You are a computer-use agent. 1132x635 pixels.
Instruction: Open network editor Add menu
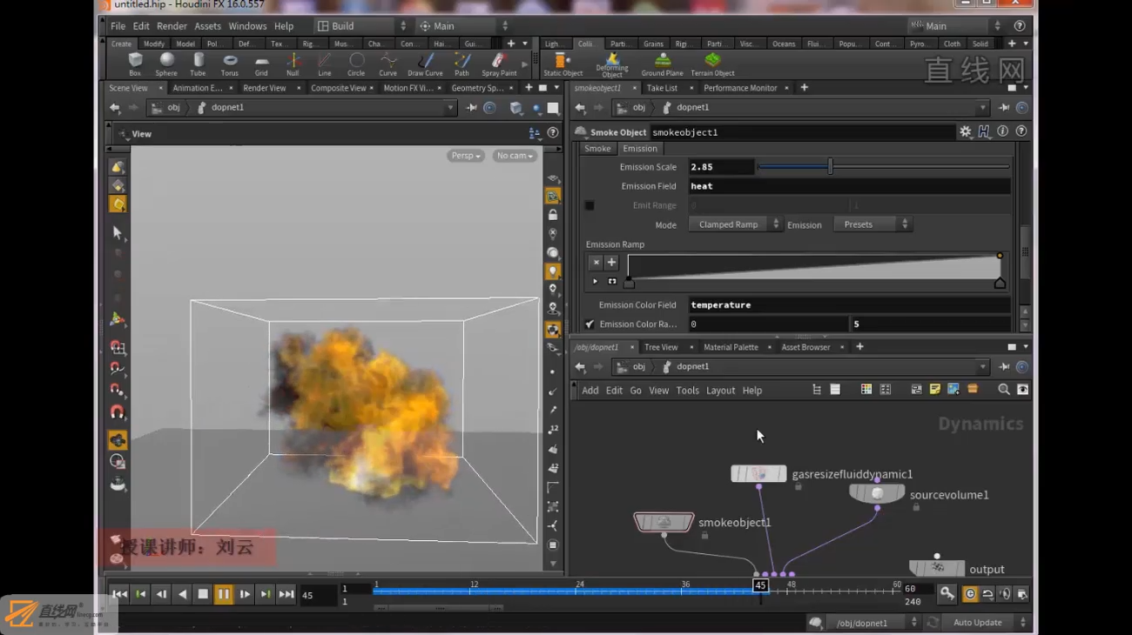click(590, 391)
